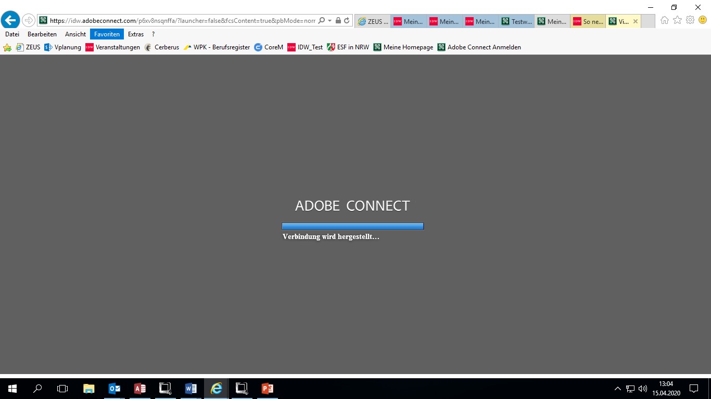Viewport: 711px width, 399px height.
Task: Click the browser back arrow button
Action: pos(11,20)
